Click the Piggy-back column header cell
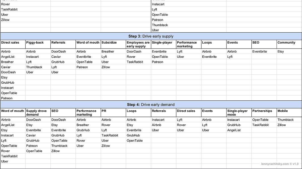 coord(38,44)
